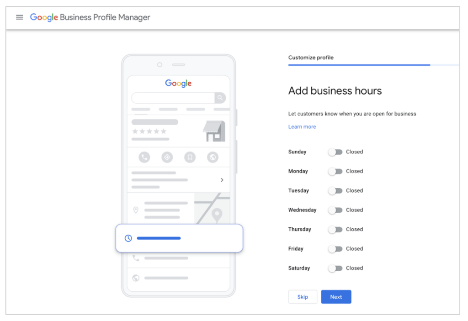Click the phone call icon in mockup
This screenshot has width=468, height=321.
point(144,157)
